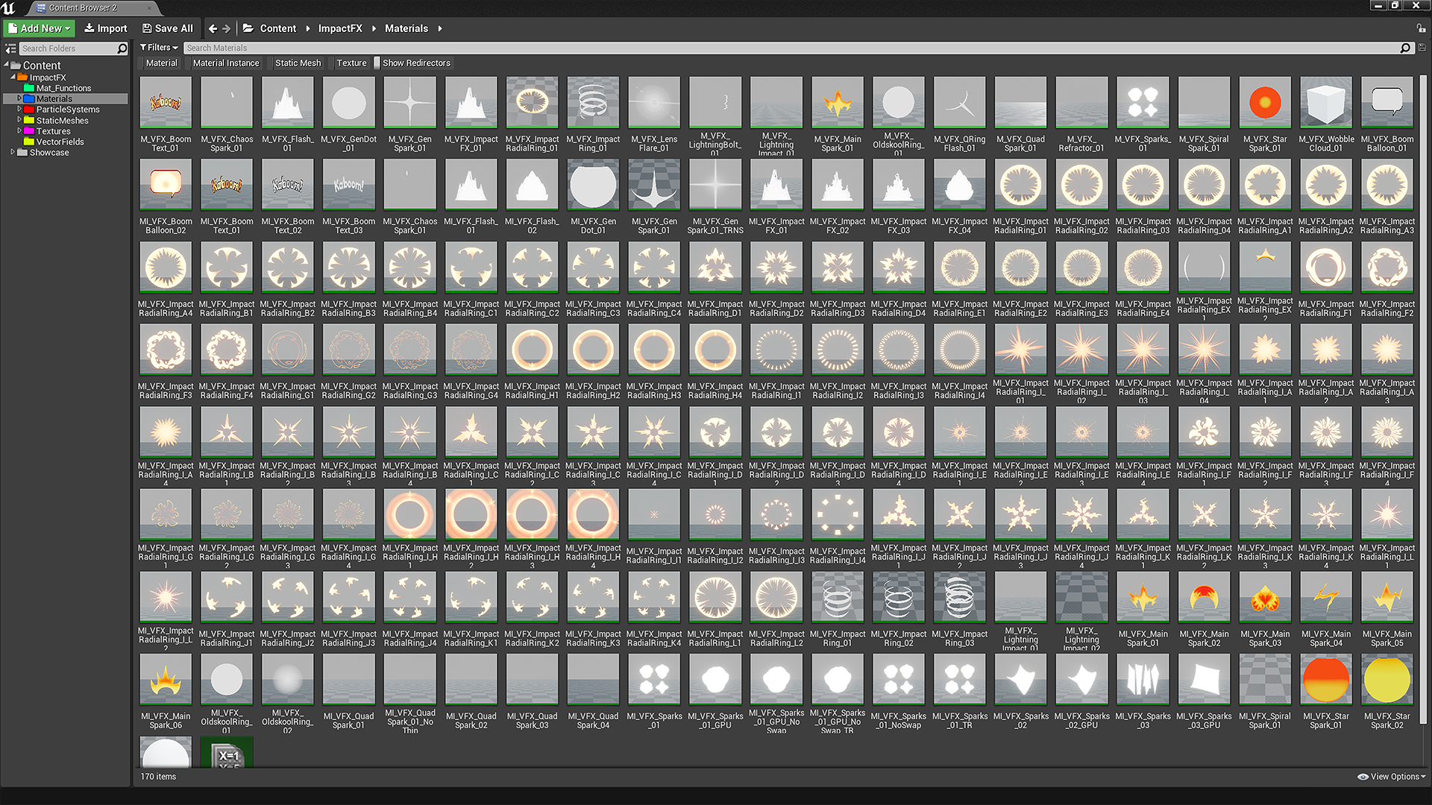Image resolution: width=1432 pixels, height=805 pixels.
Task: Expand arrow after ImpactFX breadcrumb
Action: (x=374, y=28)
